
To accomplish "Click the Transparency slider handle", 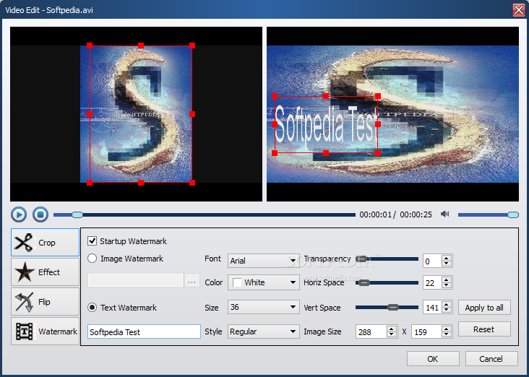I will 361,259.
